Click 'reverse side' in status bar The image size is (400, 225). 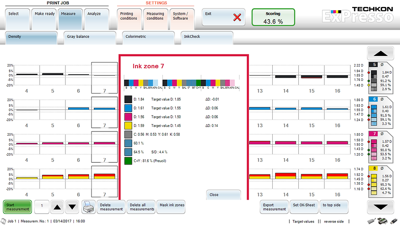point(334,221)
